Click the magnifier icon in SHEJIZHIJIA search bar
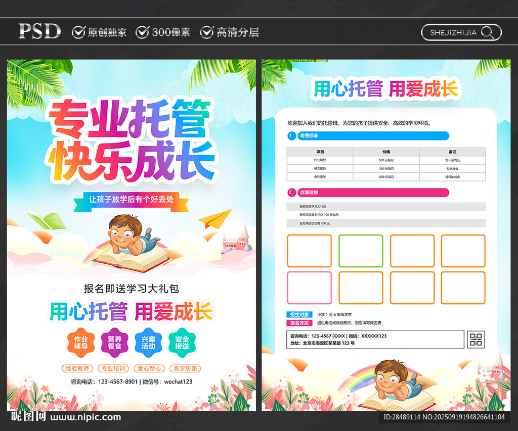518x431 pixels. click(x=487, y=32)
